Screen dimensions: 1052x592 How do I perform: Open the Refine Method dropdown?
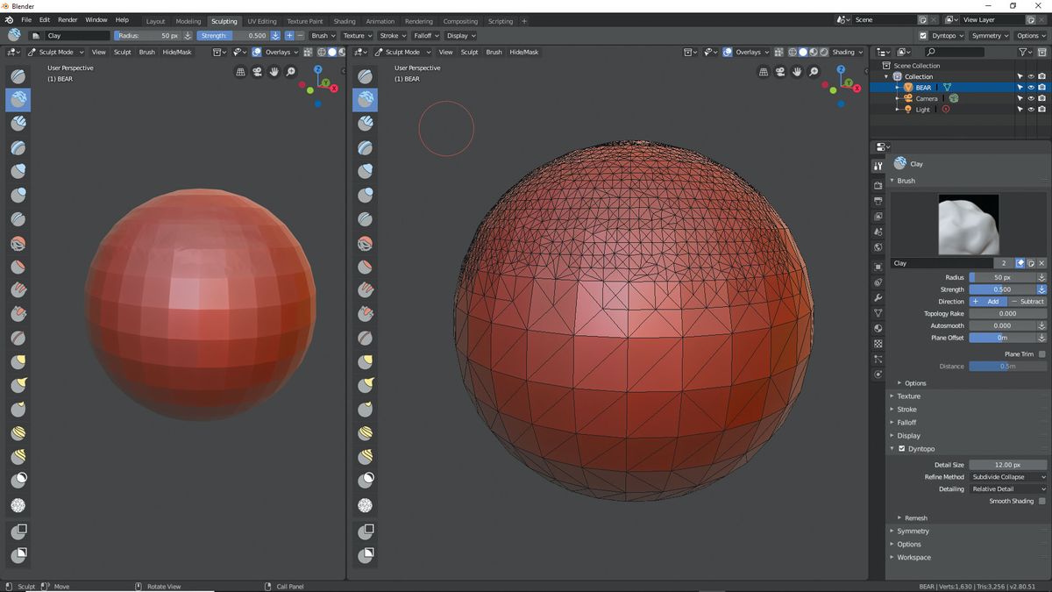pos(1008,476)
